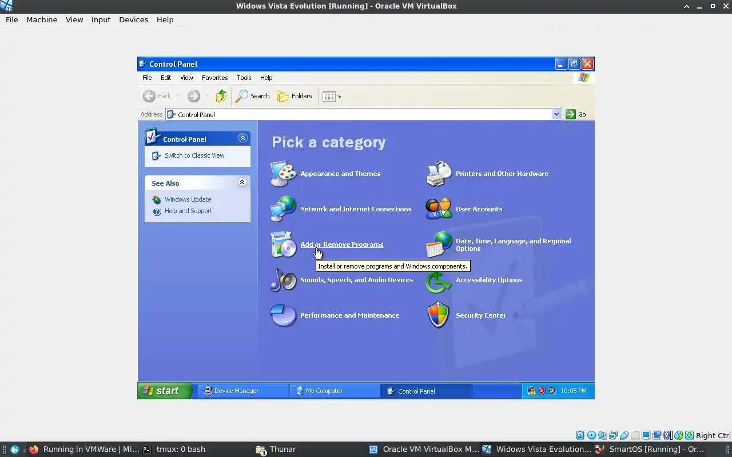The width and height of the screenshot is (732, 457).
Task: Click the Appearance and Themes text link
Action: (x=340, y=174)
